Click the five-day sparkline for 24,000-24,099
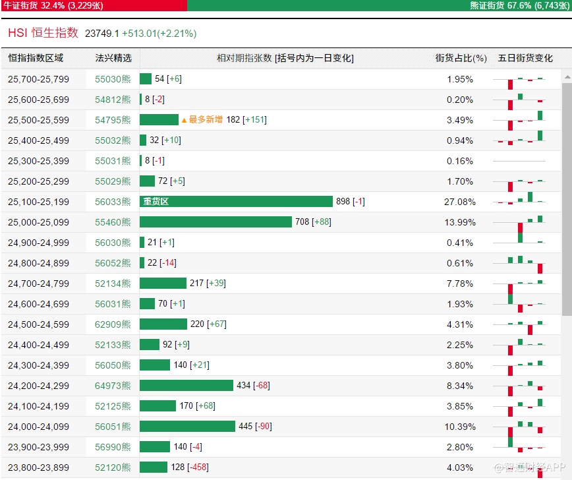572x480 pixels. [x=519, y=429]
